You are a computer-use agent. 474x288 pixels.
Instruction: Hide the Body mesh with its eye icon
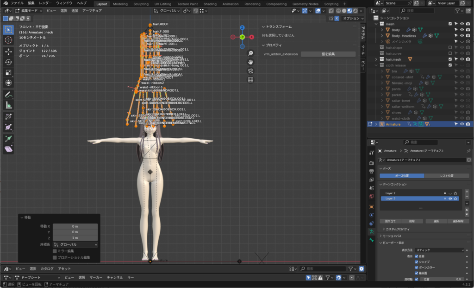pyautogui.click(x=462, y=30)
